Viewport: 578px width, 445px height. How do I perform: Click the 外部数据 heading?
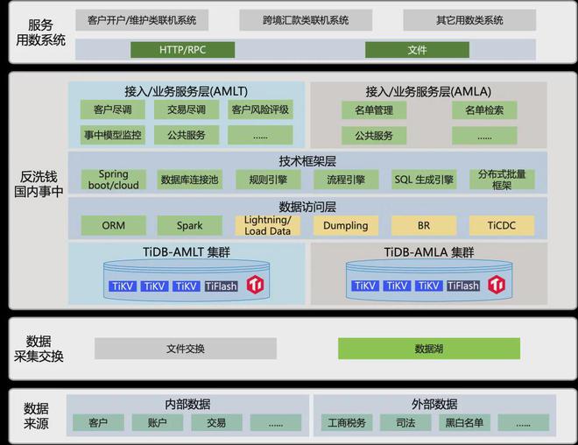(434, 404)
